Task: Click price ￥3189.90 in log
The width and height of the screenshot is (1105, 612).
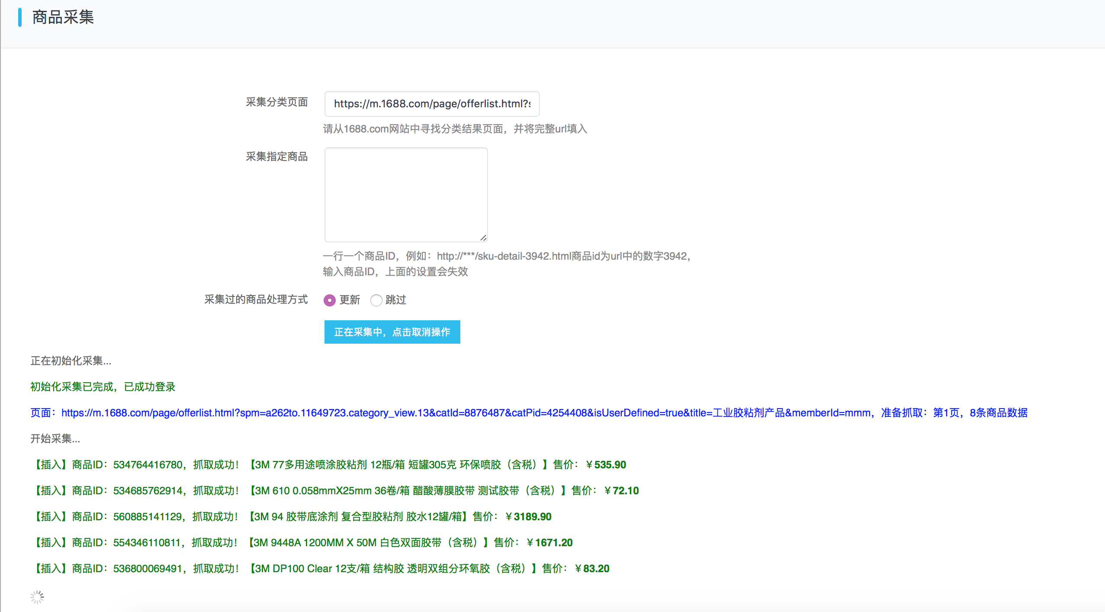Action: point(528,517)
